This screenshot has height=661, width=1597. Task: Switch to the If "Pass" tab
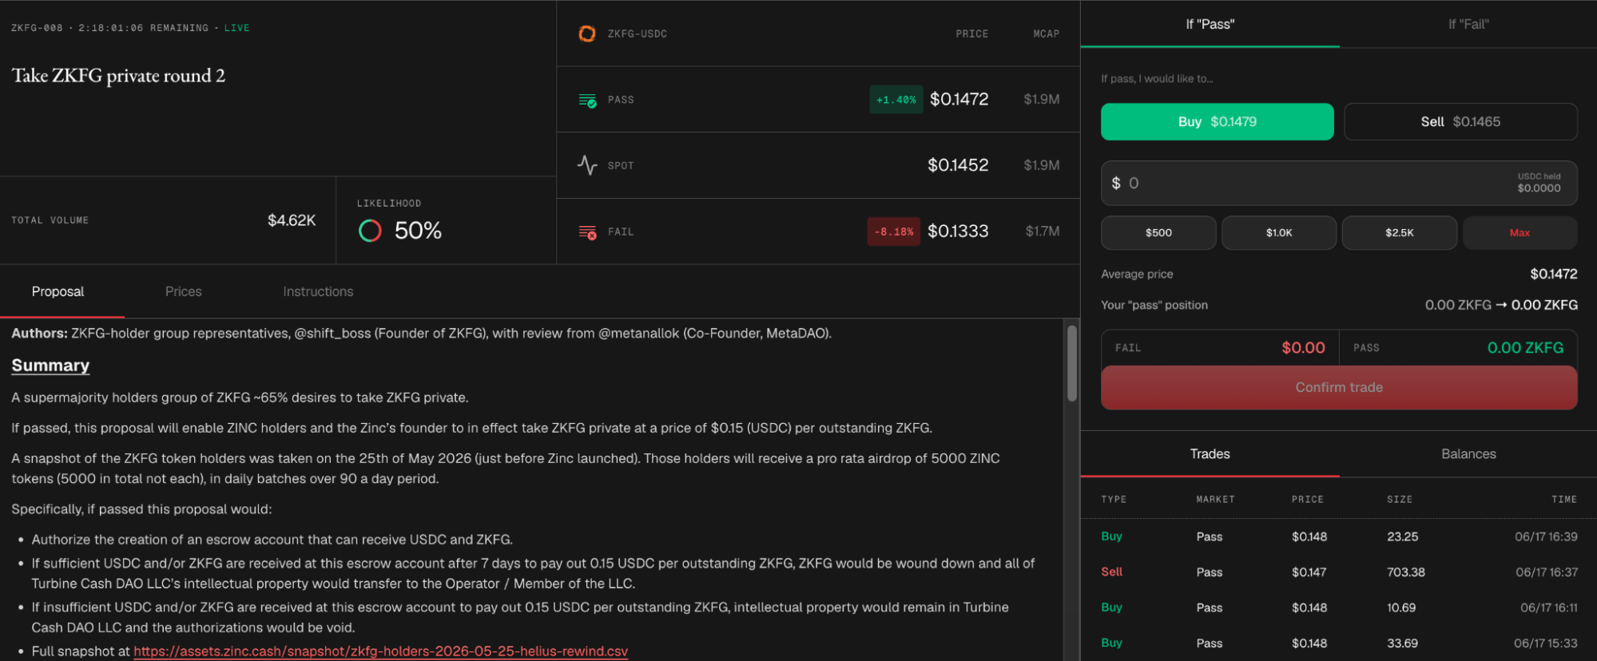coord(1210,24)
